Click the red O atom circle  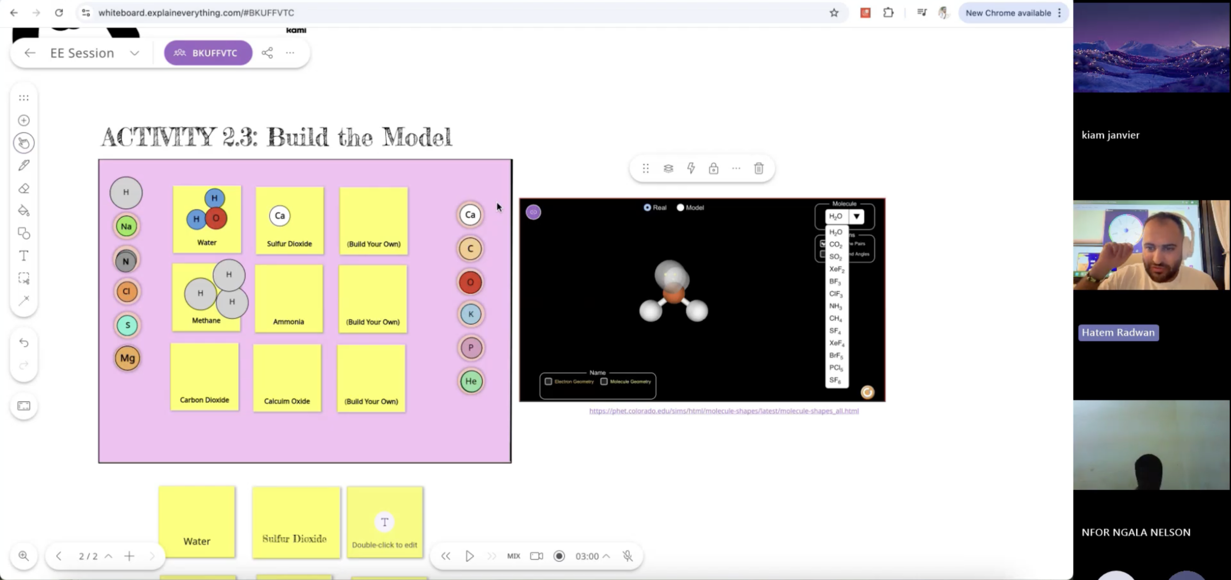[x=470, y=282]
